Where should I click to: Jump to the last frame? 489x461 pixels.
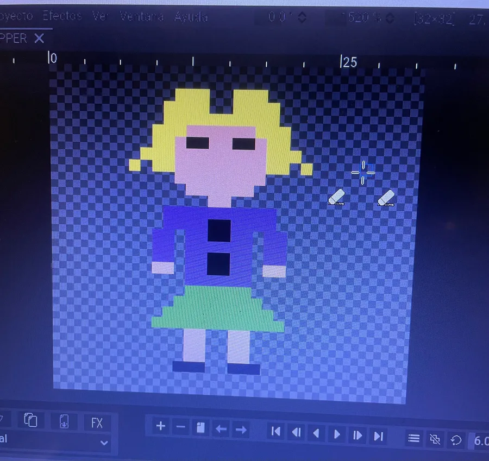(378, 436)
